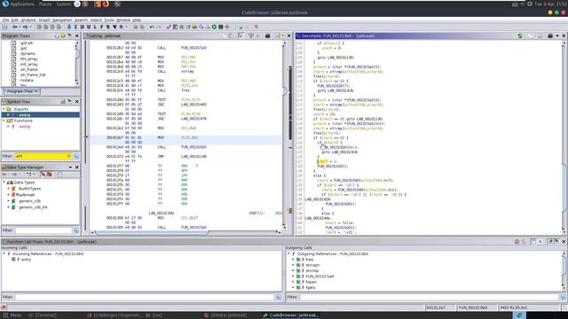Click the Undefined 'U' navigation icon
Viewport: 568px width, 319px height.
click(89, 27)
